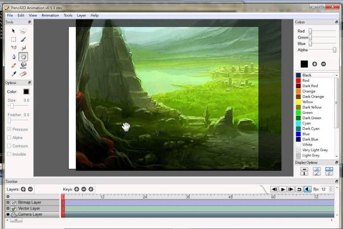Pick the Pencil tool

click(x=14, y=65)
